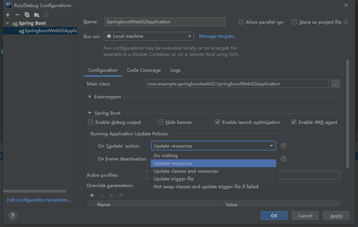Expand the Environment section

pos(90,97)
